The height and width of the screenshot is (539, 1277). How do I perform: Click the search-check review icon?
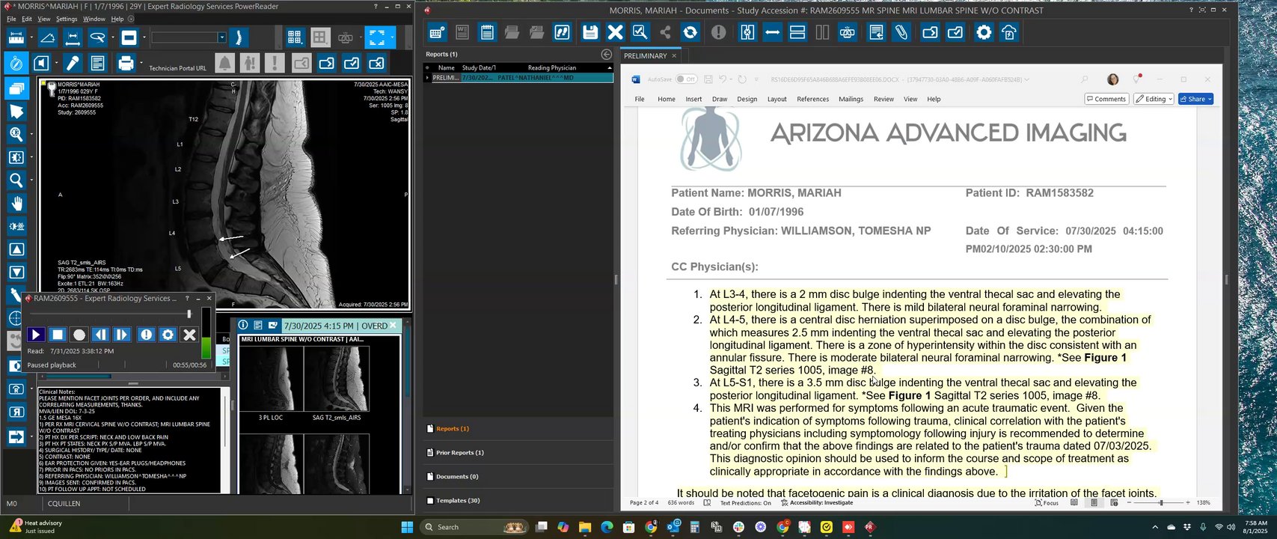click(640, 32)
